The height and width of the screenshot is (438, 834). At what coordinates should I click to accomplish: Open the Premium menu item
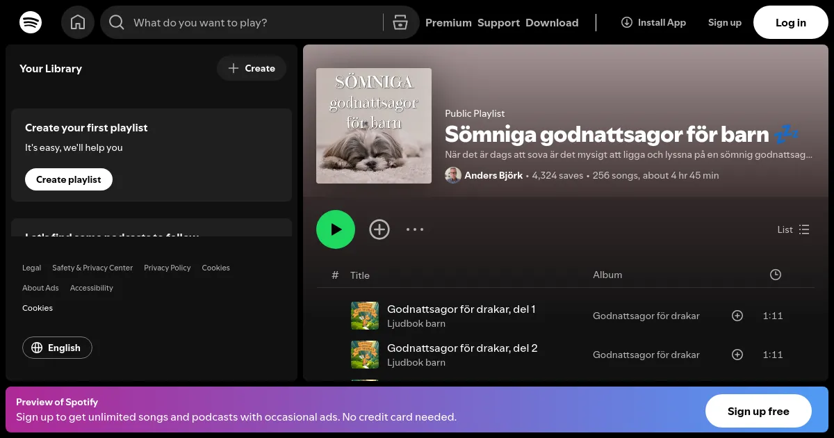pyautogui.click(x=448, y=22)
